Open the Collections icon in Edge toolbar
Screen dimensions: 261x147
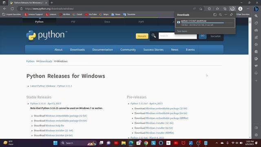click(225, 9)
